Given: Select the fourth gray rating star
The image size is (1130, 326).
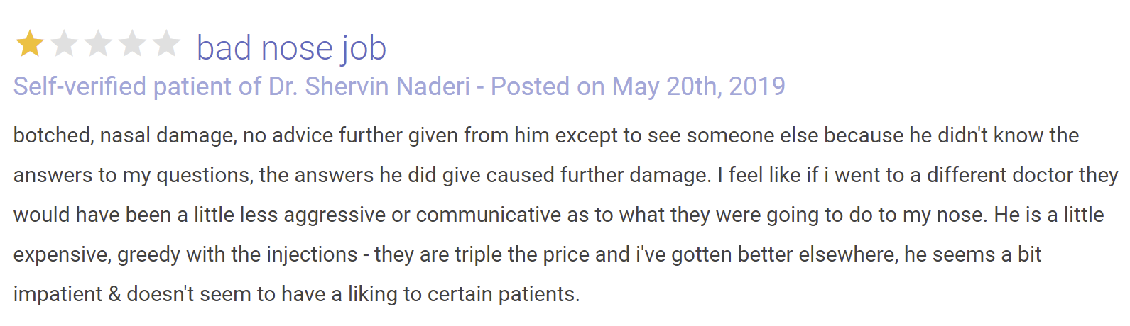Looking at the screenshot, I should point(132,44).
